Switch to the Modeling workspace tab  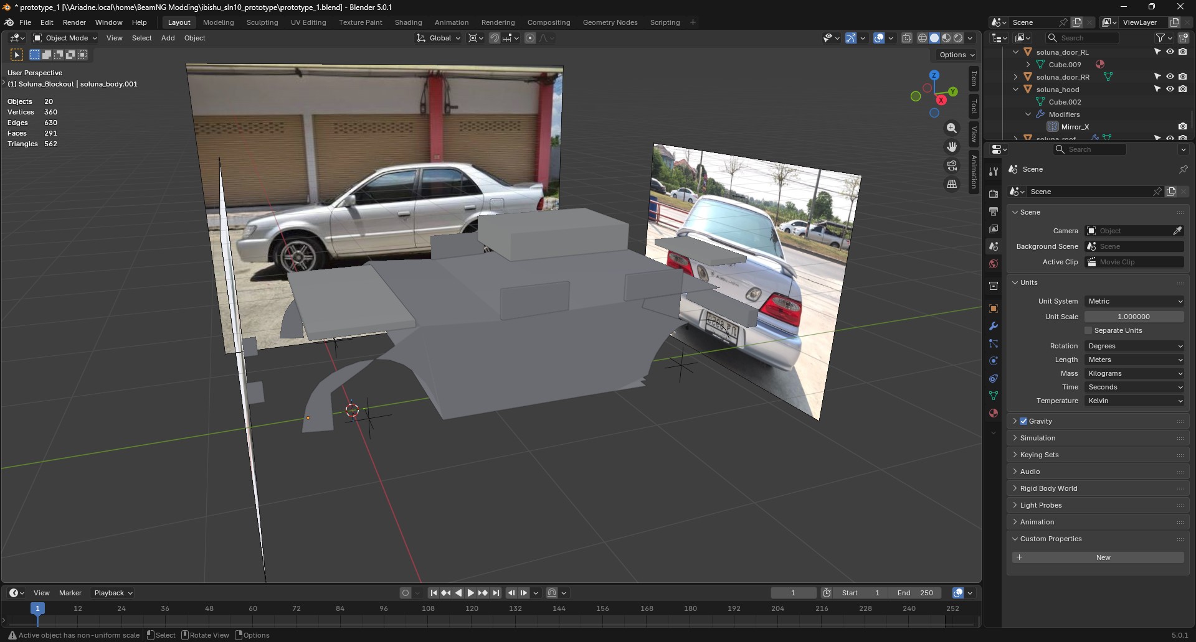[x=219, y=22]
